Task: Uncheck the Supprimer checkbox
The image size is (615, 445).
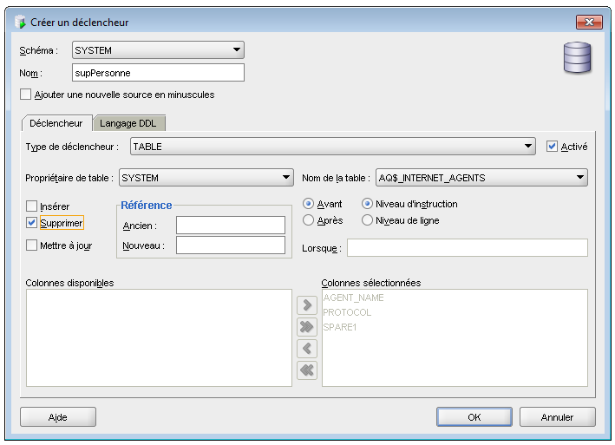Action: [32, 223]
